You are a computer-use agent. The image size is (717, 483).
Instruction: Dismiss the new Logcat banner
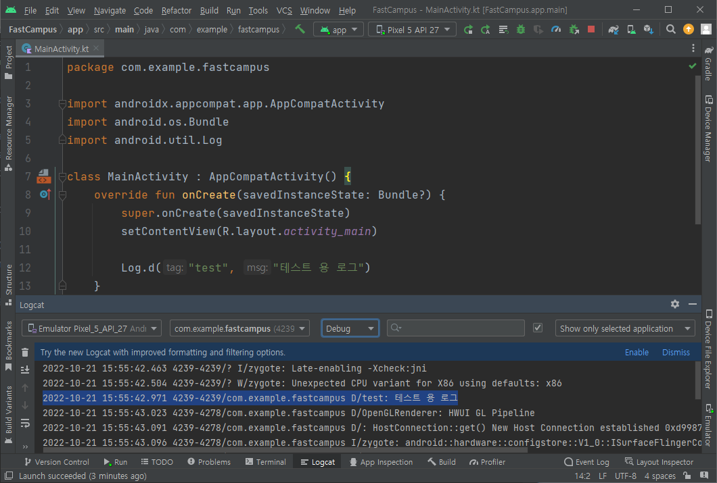click(676, 353)
